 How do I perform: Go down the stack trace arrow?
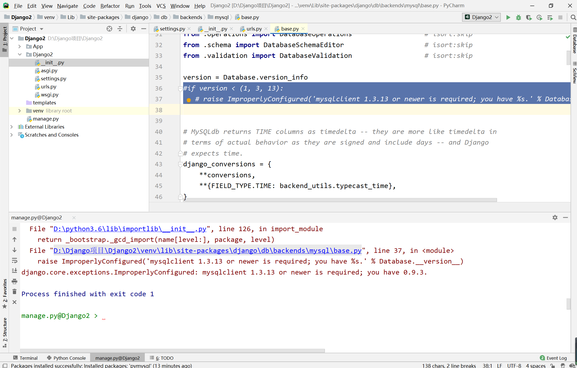14,250
